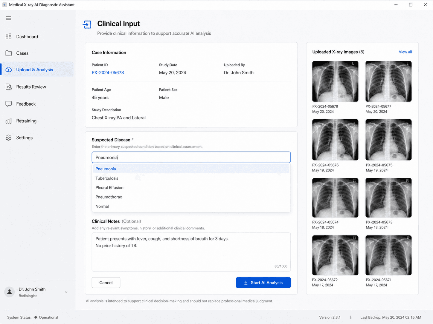Open Retraining section

(x=37, y=121)
